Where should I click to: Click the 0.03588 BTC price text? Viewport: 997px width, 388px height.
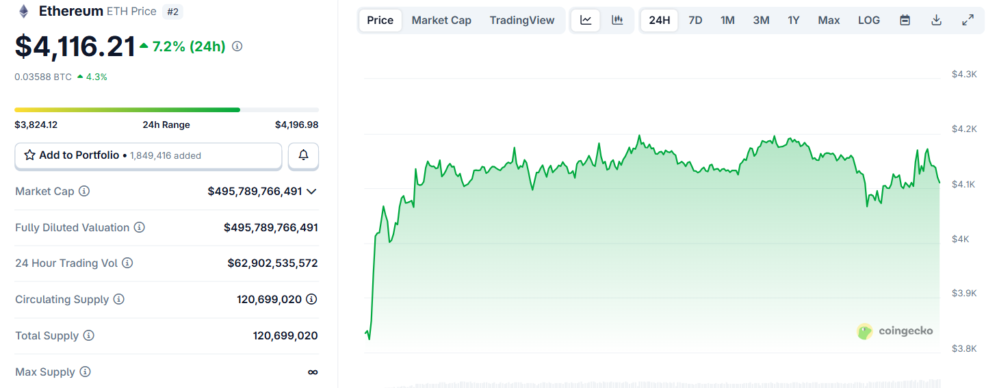[x=43, y=77]
